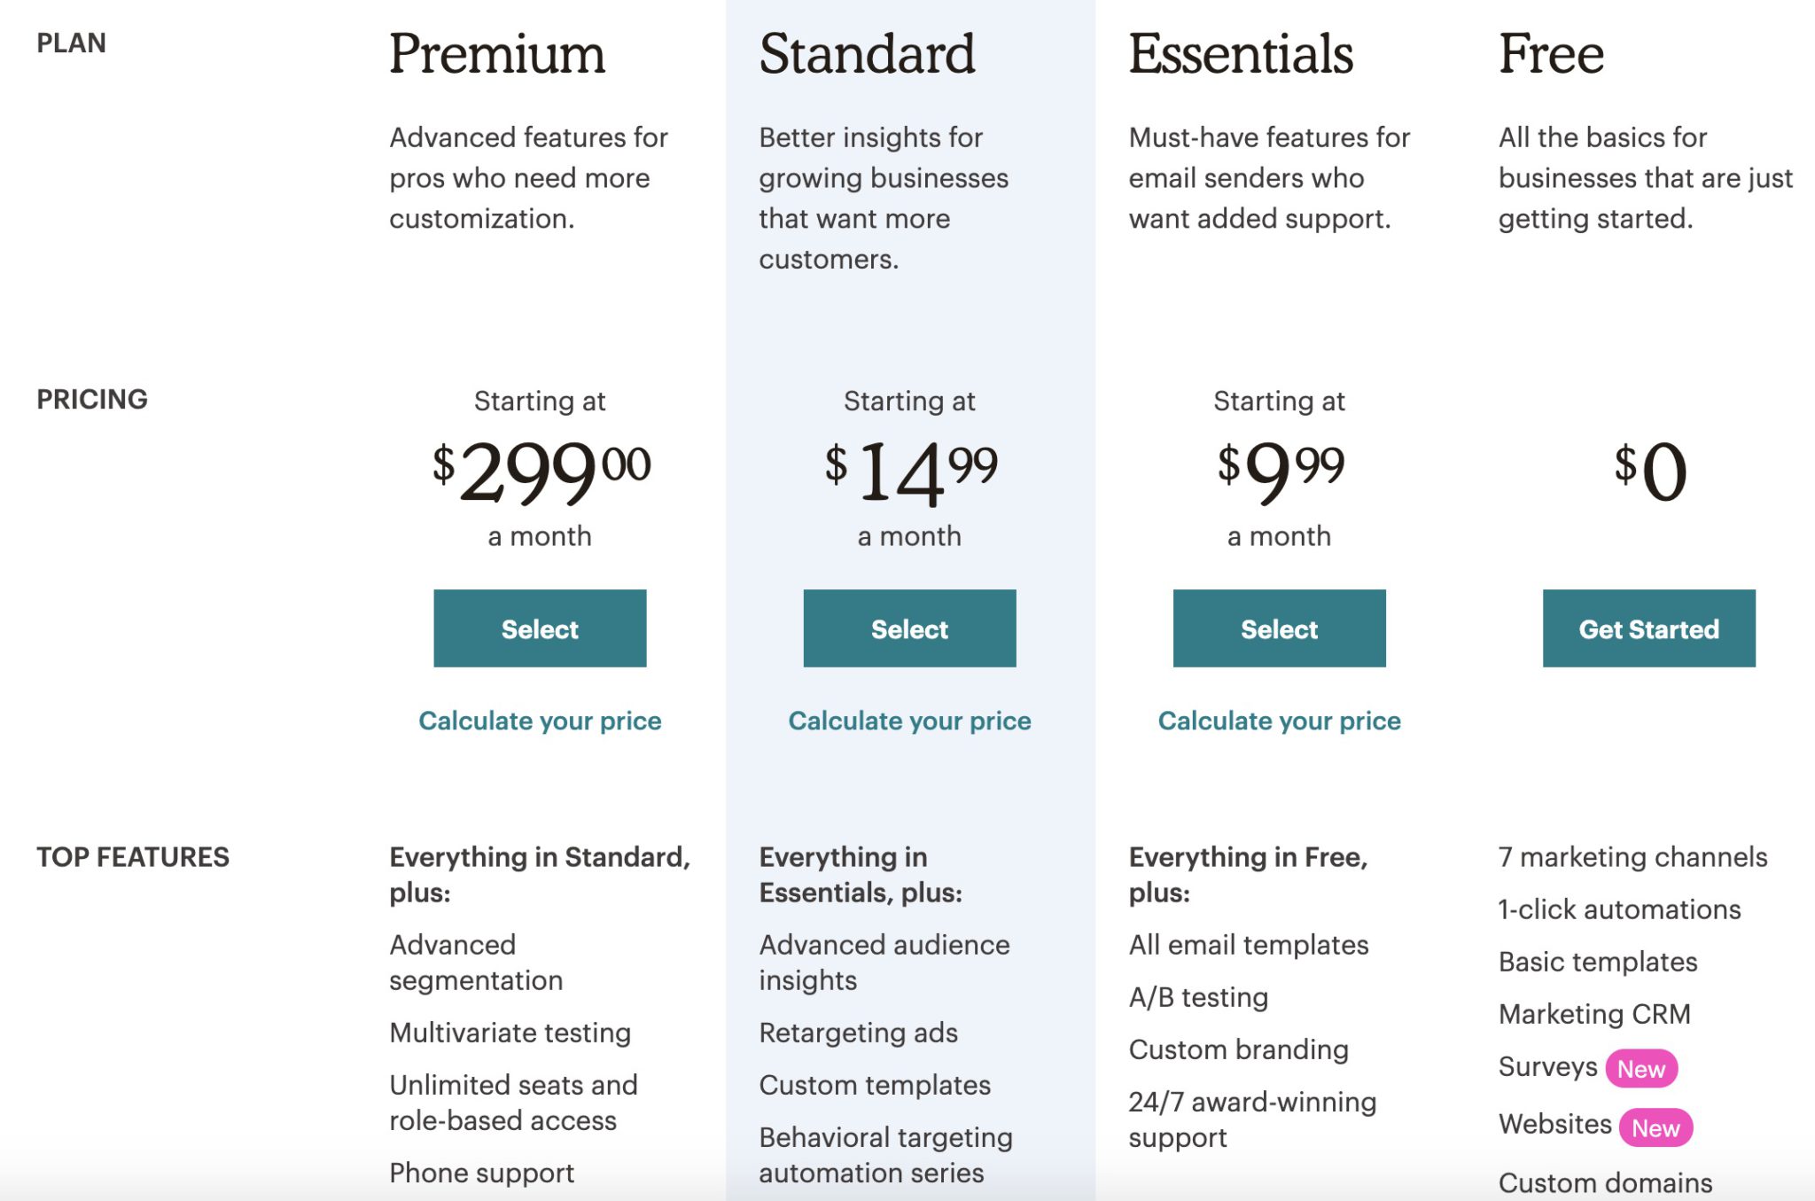Screen dimensions: 1815x1201
Task: Click the New badge beside Websites
Action: [1654, 1128]
